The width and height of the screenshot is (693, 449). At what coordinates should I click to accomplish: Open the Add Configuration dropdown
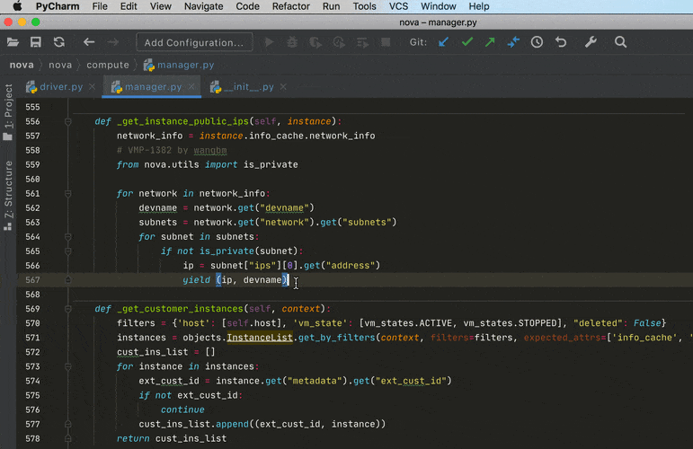195,42
